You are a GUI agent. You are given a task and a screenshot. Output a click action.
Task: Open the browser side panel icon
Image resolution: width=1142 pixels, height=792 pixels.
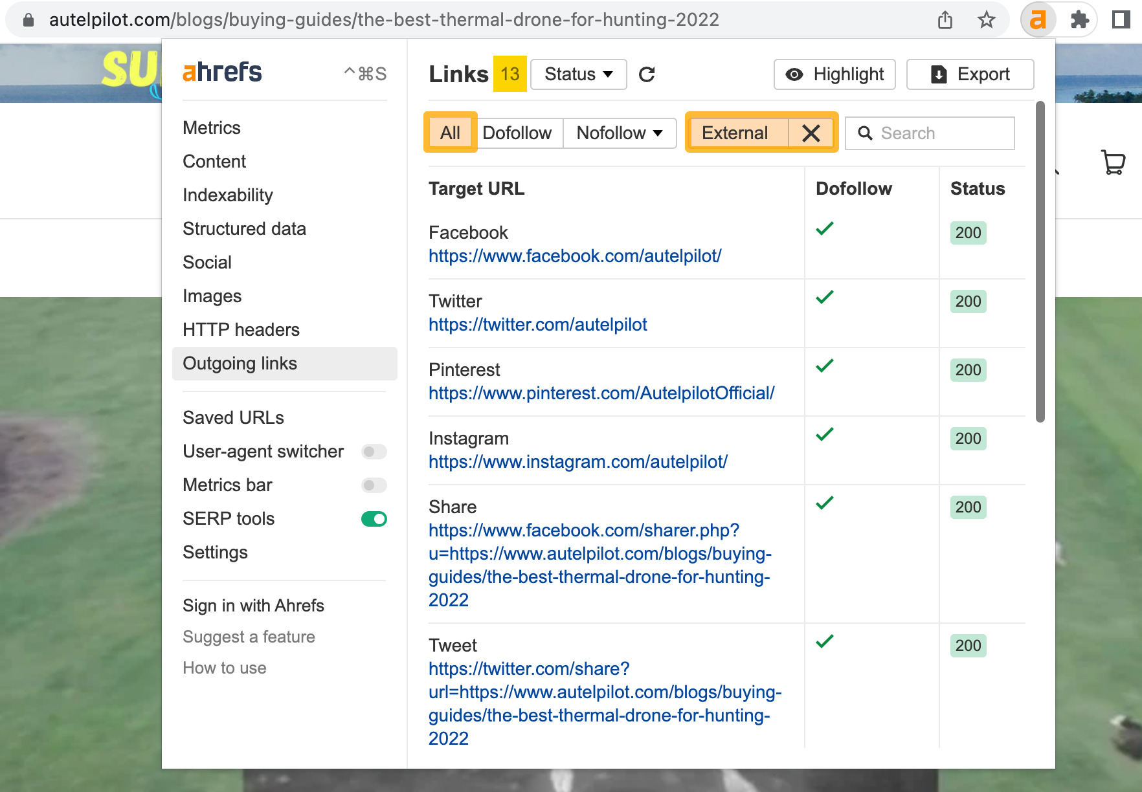(x=1121, y=20)
